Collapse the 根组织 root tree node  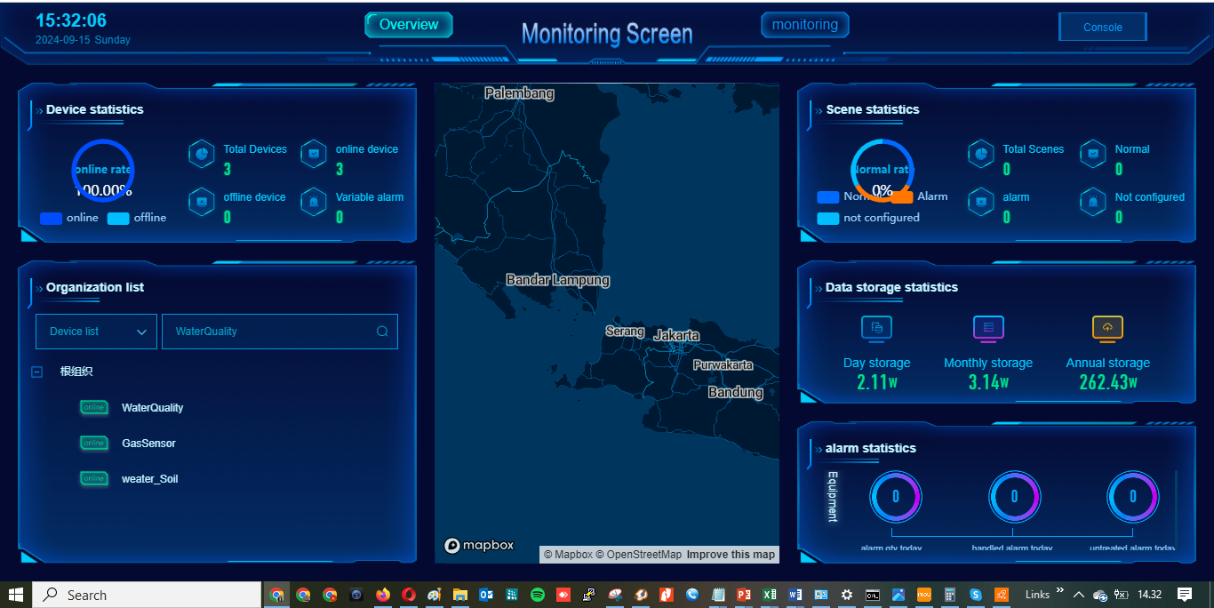coord(37,372)
